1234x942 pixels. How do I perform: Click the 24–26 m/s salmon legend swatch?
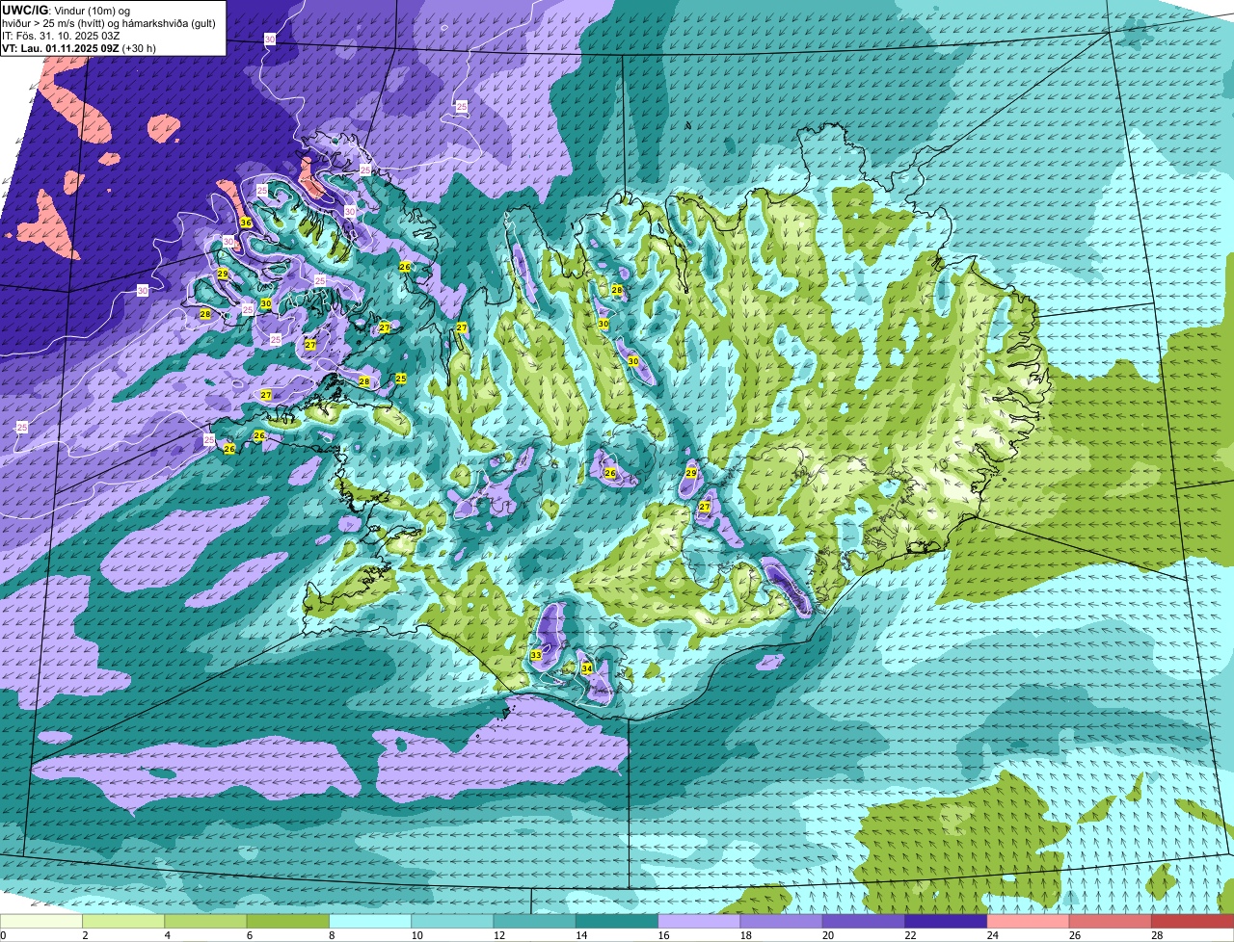point(1029,921)
